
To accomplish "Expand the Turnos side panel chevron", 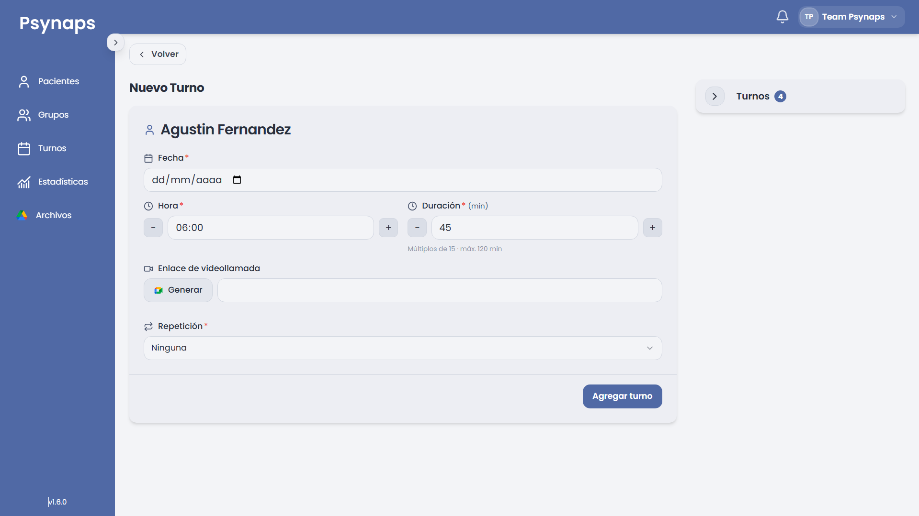I will [x=715, y=96].
